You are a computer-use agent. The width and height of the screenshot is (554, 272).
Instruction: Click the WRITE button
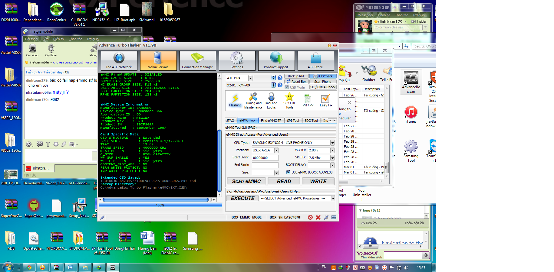pyautogui.click(x=318, y=181)
